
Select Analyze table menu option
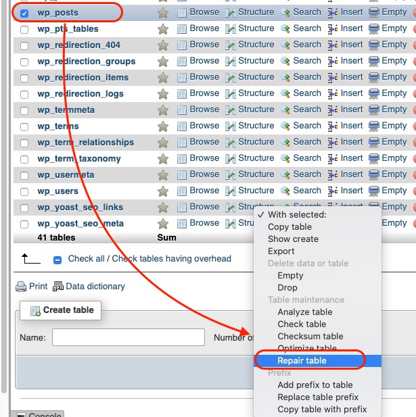tap(317, 312)
